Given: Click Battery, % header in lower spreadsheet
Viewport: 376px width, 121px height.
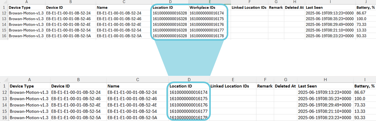Looking at the screenshot, I should (365, 86).
